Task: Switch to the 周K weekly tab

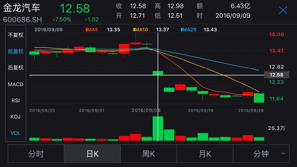Action: pyautogui.click(x=148, y=154)
